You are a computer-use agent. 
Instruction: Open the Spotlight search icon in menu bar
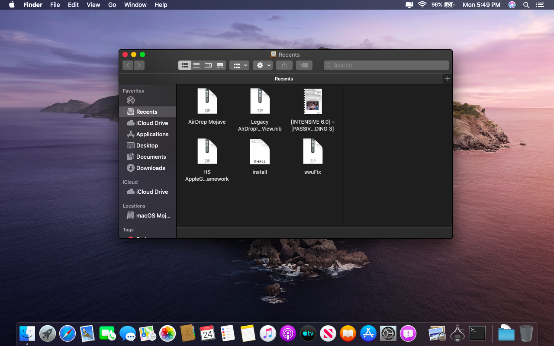(x=526, y=5)
